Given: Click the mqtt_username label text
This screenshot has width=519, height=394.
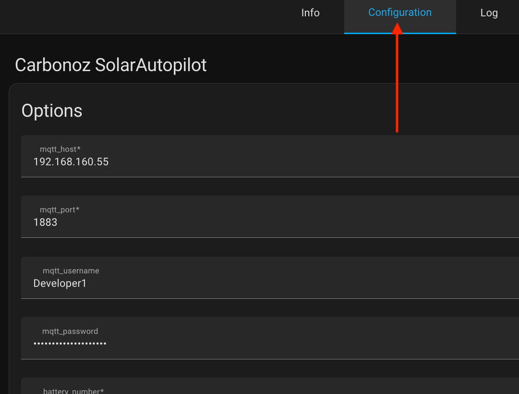Looking at the screenshot, I should pyautogui.click(x=71, y=271).
